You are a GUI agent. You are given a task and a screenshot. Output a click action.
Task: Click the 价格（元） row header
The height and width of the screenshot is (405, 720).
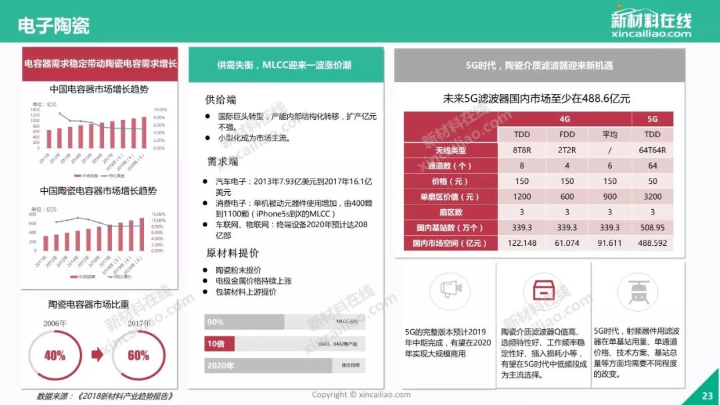[451, 181]
